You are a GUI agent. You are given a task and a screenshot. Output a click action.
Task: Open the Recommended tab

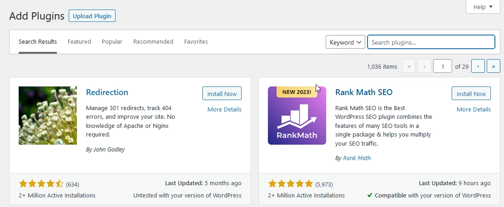click(153, 41)
